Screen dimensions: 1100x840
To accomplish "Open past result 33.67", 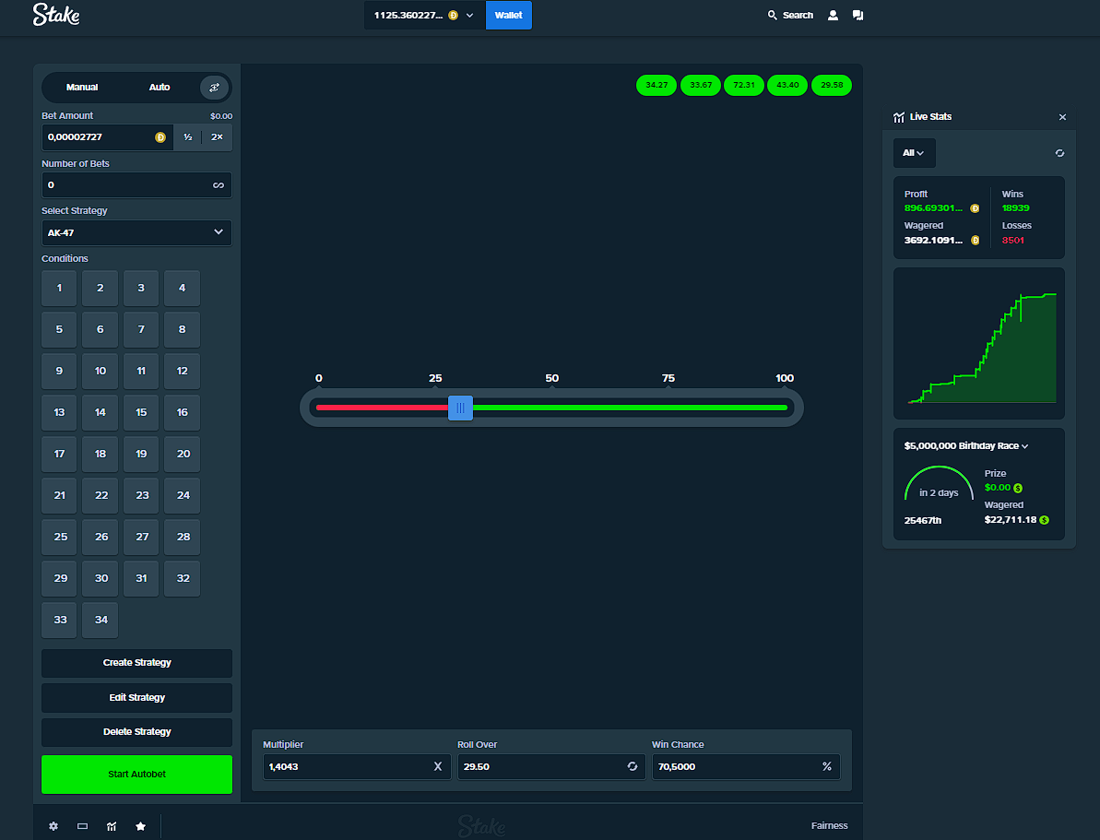I will (701, 85).
